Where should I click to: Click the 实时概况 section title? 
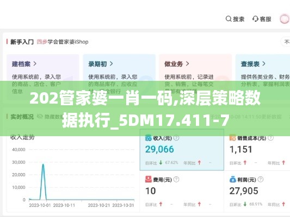pyautogui.click(x=22, y=117)
